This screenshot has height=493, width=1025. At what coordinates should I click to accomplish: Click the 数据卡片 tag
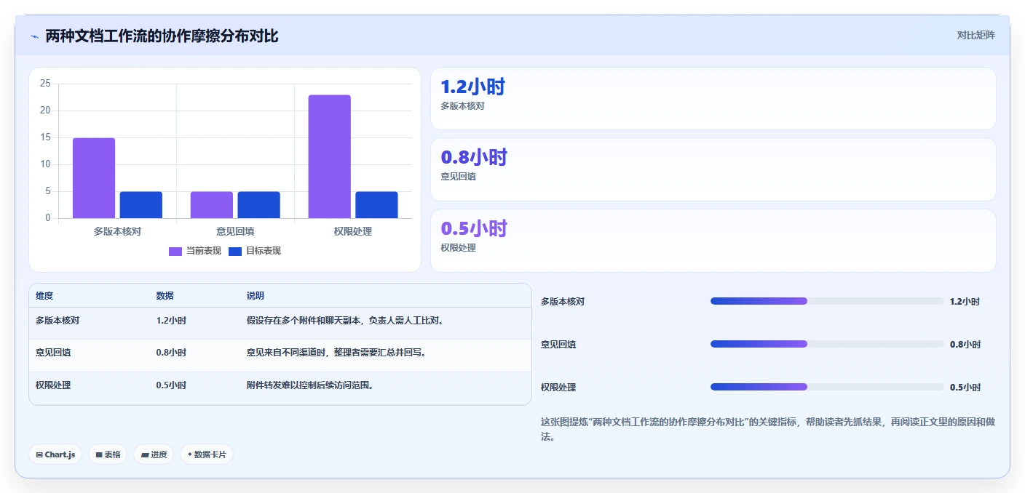207,454
